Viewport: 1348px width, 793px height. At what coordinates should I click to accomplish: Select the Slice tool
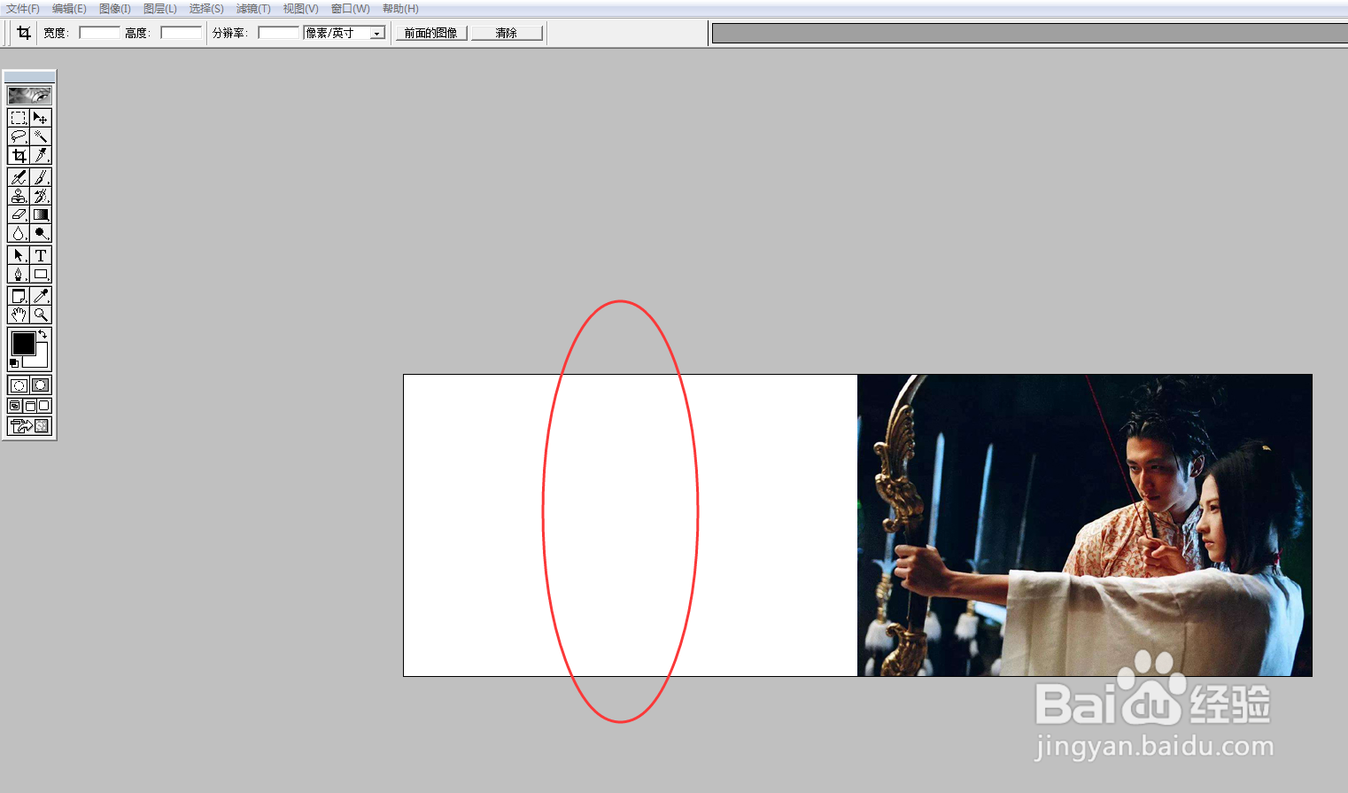(x=41, y=155)
